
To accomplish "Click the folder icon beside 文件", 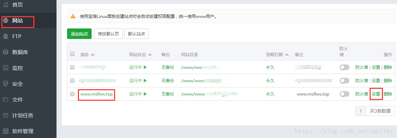I will pyautogui.click(x=6, y=99).
